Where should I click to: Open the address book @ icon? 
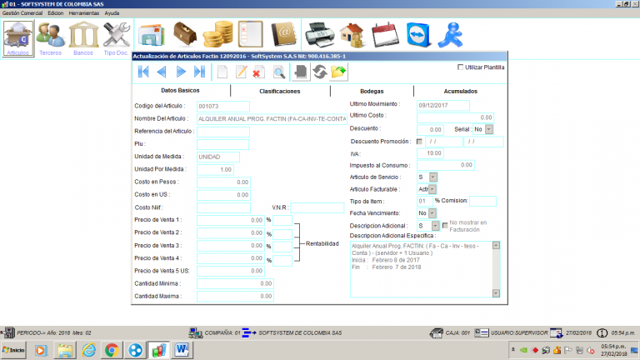click(283, 34)
